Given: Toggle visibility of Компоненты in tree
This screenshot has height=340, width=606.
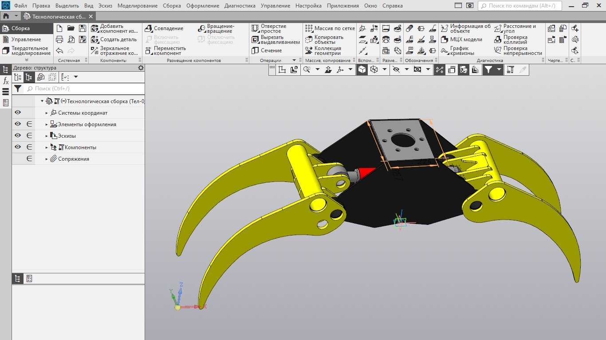Looking at the screenshot, I should tap(18, 147).
